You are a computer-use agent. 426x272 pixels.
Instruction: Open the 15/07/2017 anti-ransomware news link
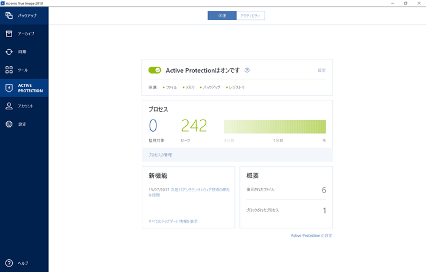pyautogui.click(x=189, y=192)
